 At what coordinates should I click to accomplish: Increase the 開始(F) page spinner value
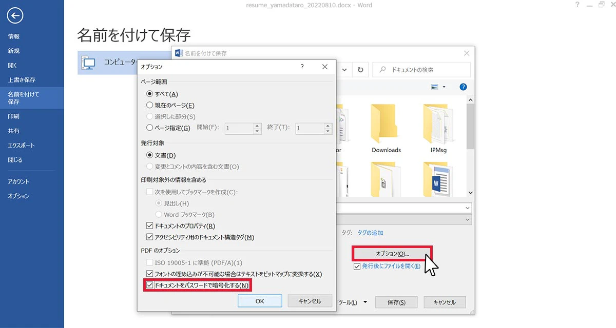point(257,125)
